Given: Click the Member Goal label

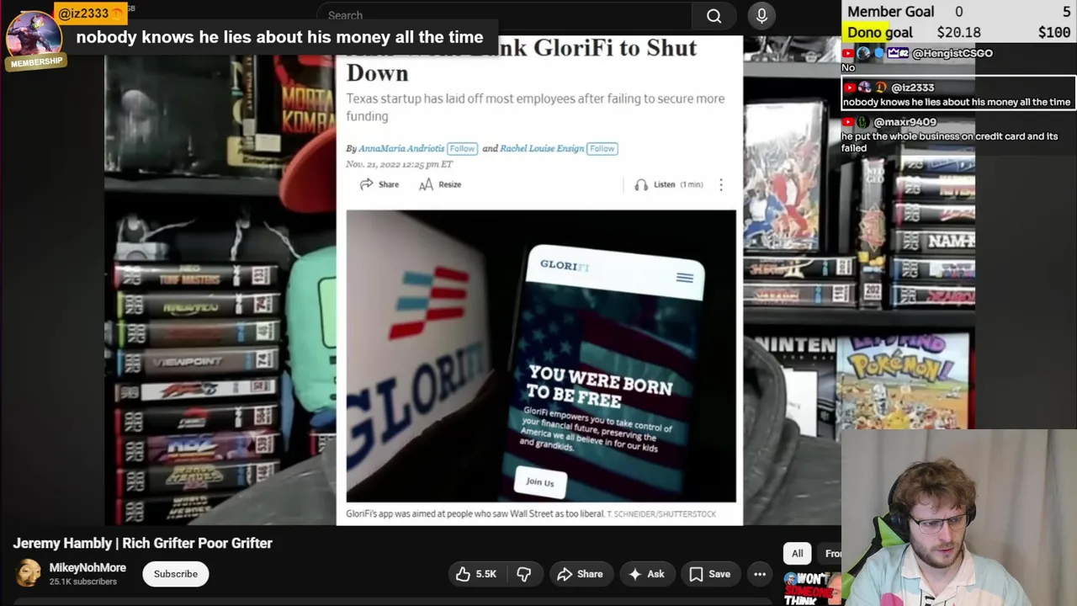Looking at the screenshot, I should [x=891, y=12].
